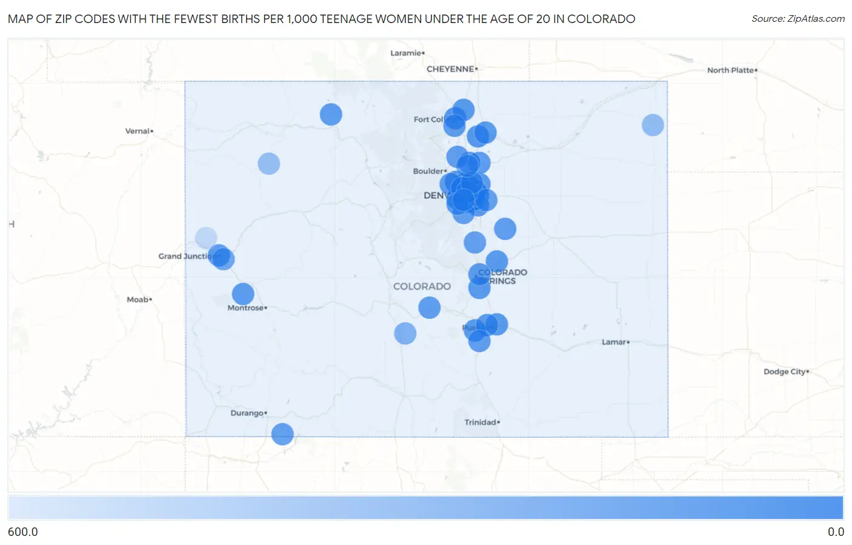Click the pale bubble in the state's northwest, below the border bubble
Image resolution: width=852 pixels, height=545 pixels.
pos(269,164)
